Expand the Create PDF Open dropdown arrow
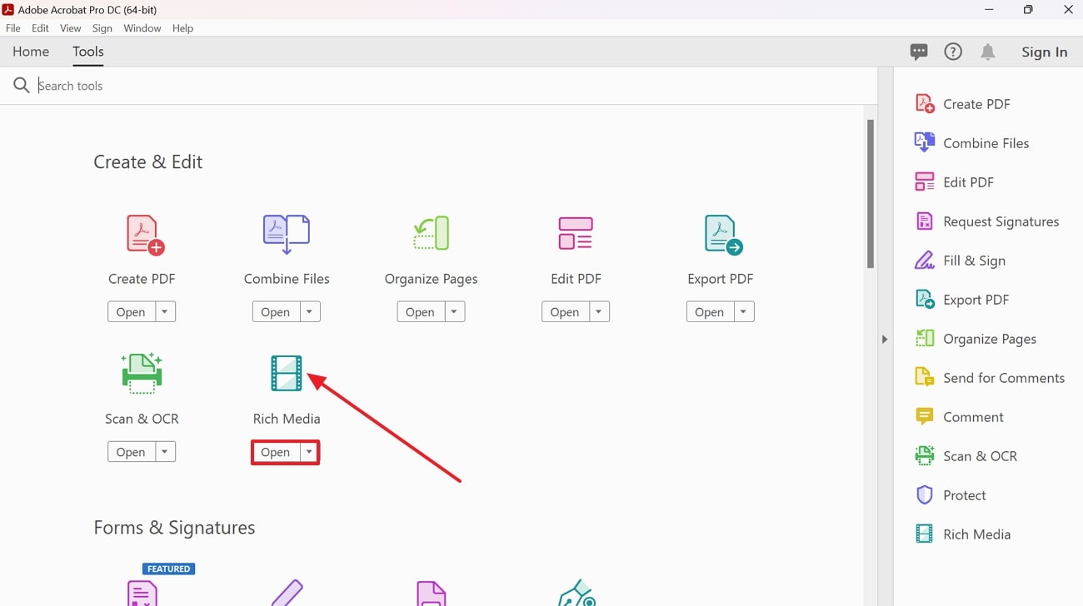 pyautogui.click(x=164, y=312)
